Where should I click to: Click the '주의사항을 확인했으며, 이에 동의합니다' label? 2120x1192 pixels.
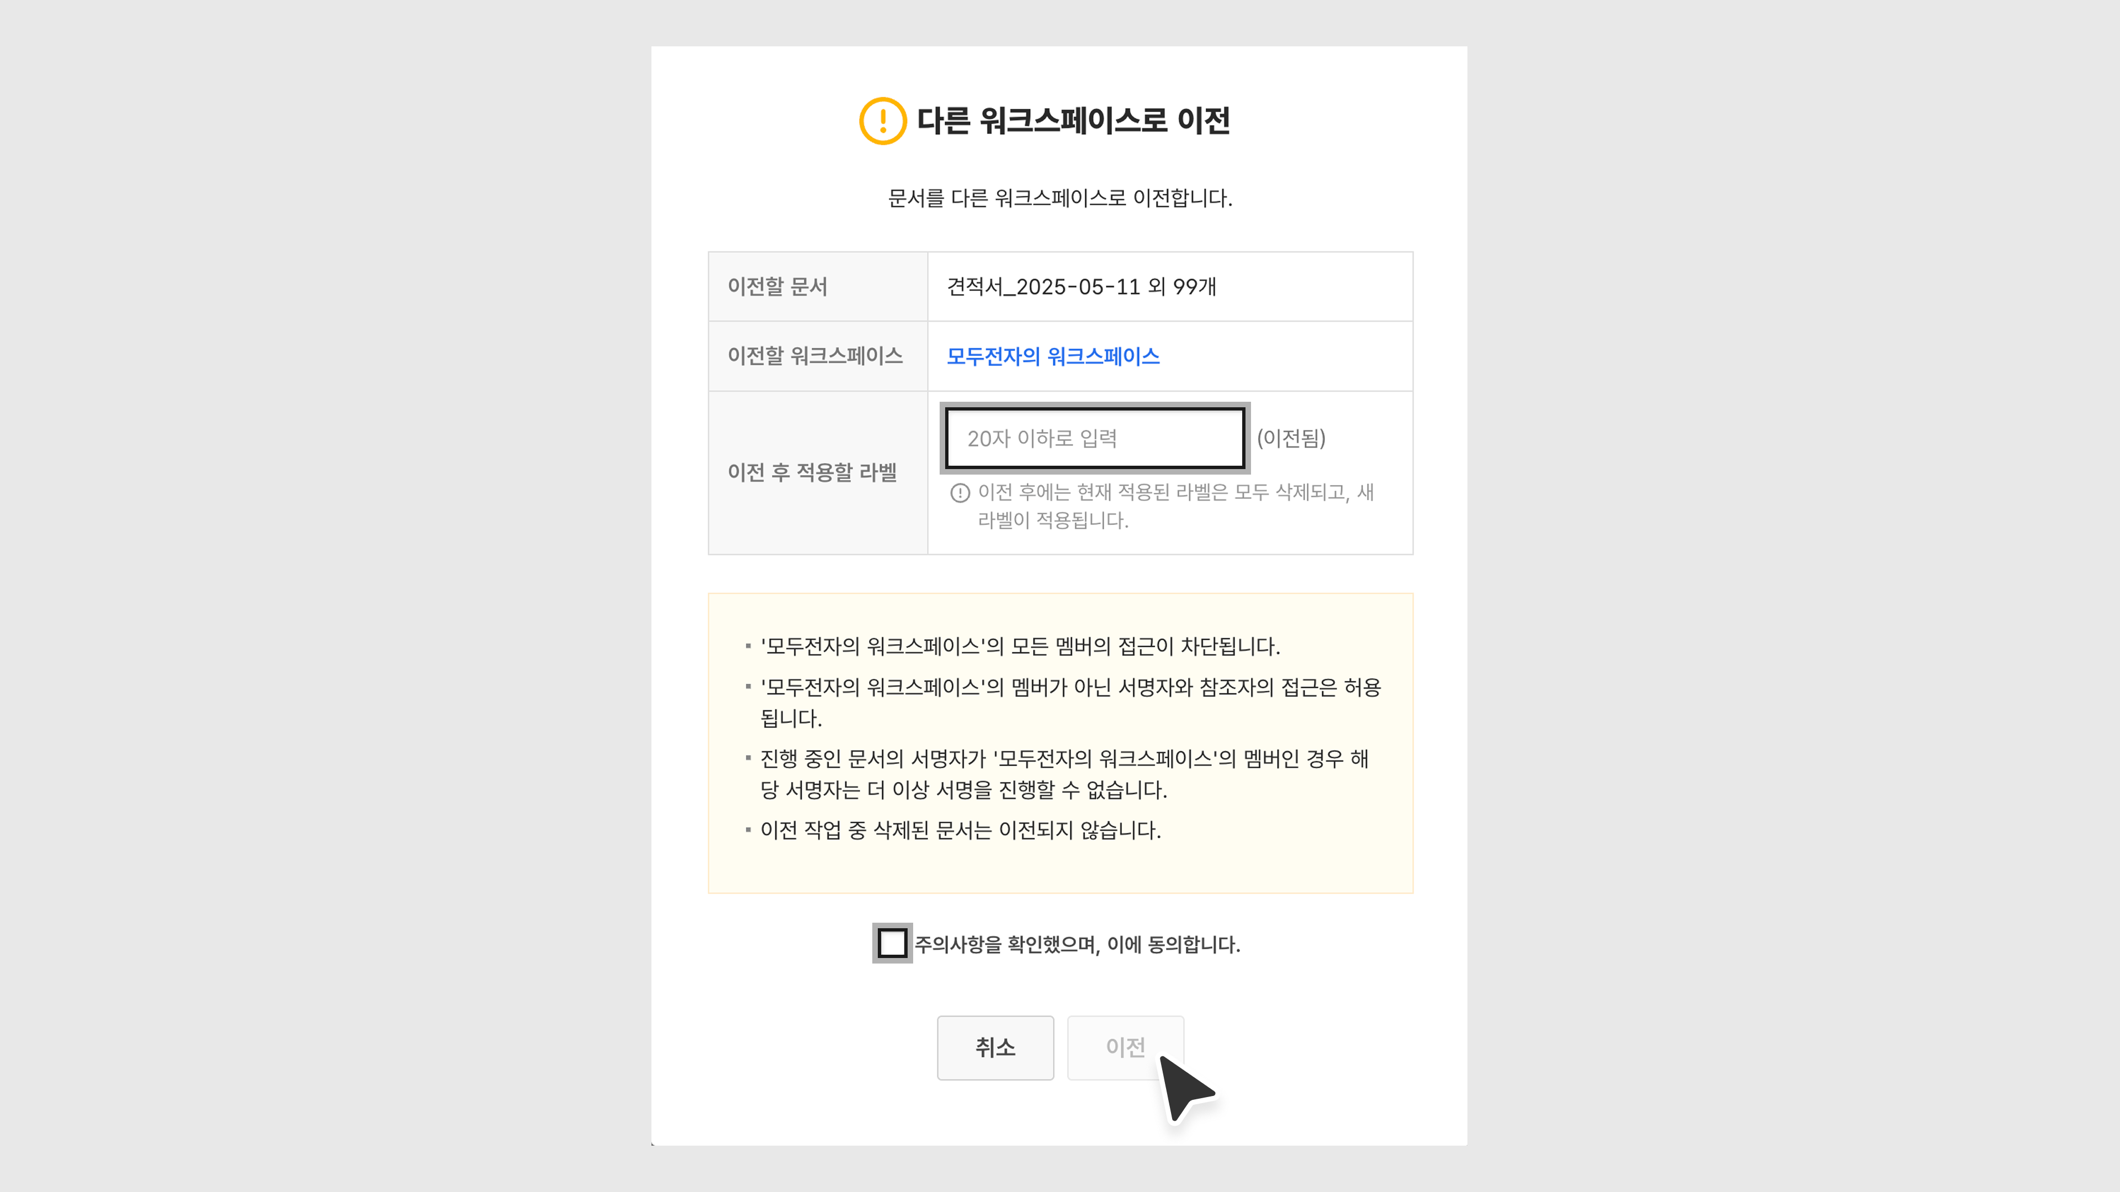(1077, 944)
